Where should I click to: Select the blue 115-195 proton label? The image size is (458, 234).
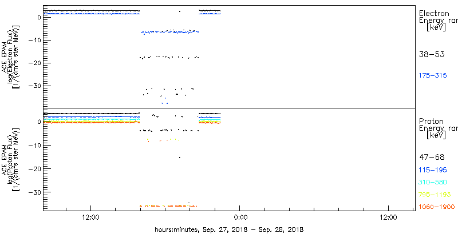(433, 170)
